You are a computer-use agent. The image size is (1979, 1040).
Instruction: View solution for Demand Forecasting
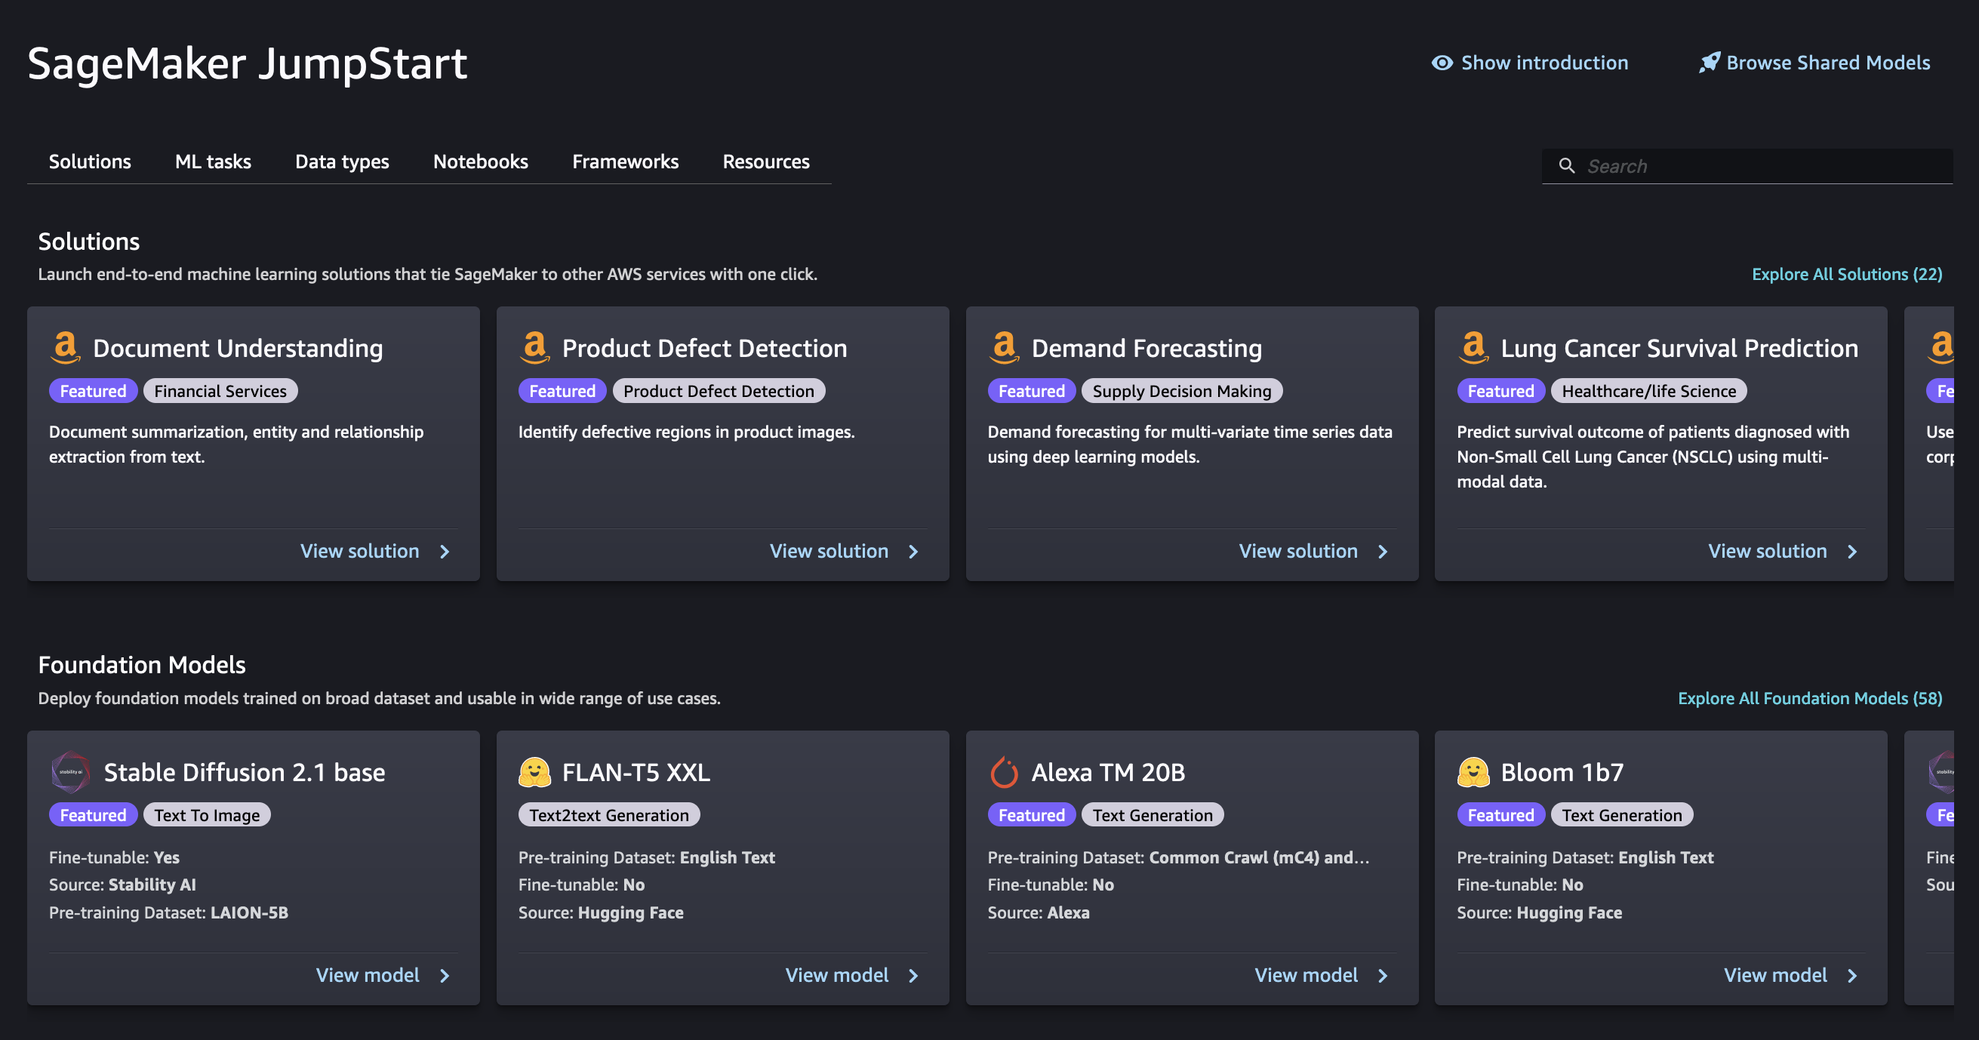pos(1298,551)
